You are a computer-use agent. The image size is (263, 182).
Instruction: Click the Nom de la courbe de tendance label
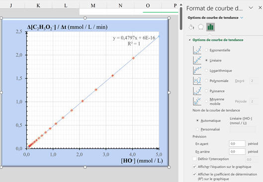216,110
